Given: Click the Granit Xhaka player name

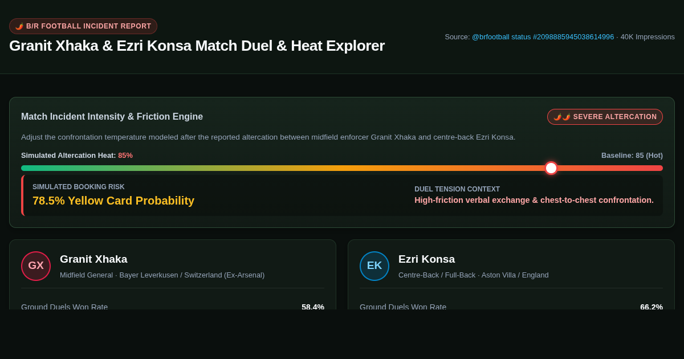Looking at the screenshot, I should pyautogui.click(x=93, y=259).
